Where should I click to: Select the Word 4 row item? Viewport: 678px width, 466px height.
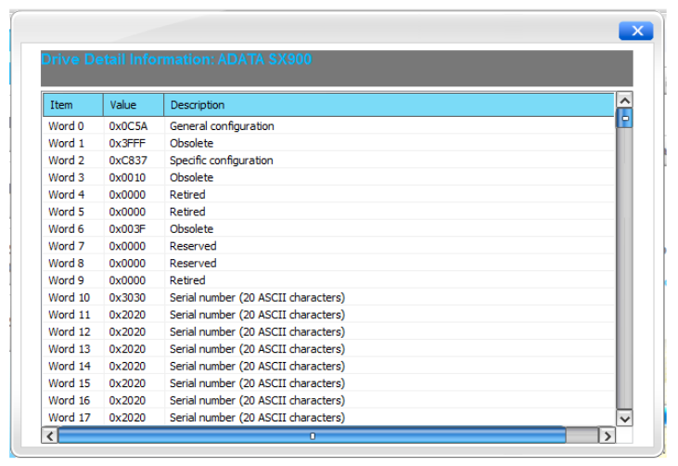(66, 195)
